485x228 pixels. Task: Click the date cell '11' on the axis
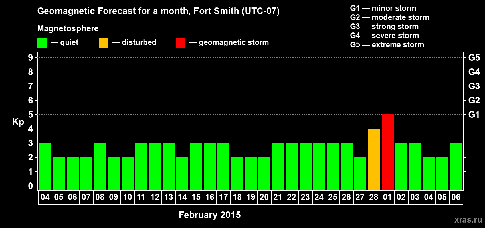pos(141,197)
